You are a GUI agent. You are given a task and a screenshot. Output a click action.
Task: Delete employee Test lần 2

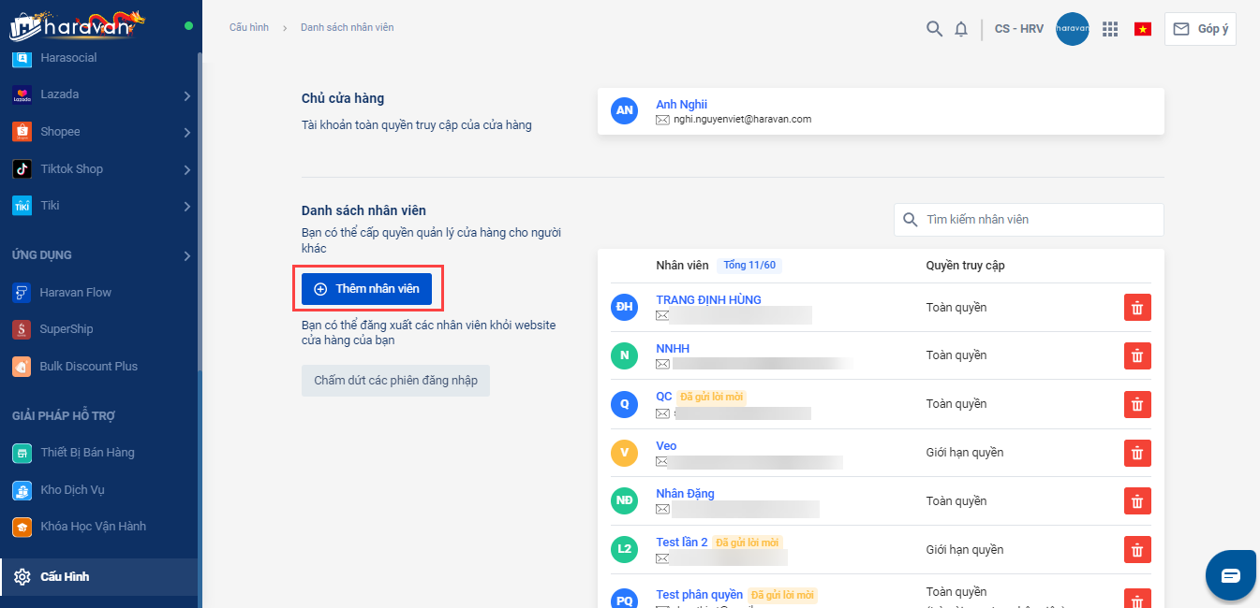tap(1137, 550)
